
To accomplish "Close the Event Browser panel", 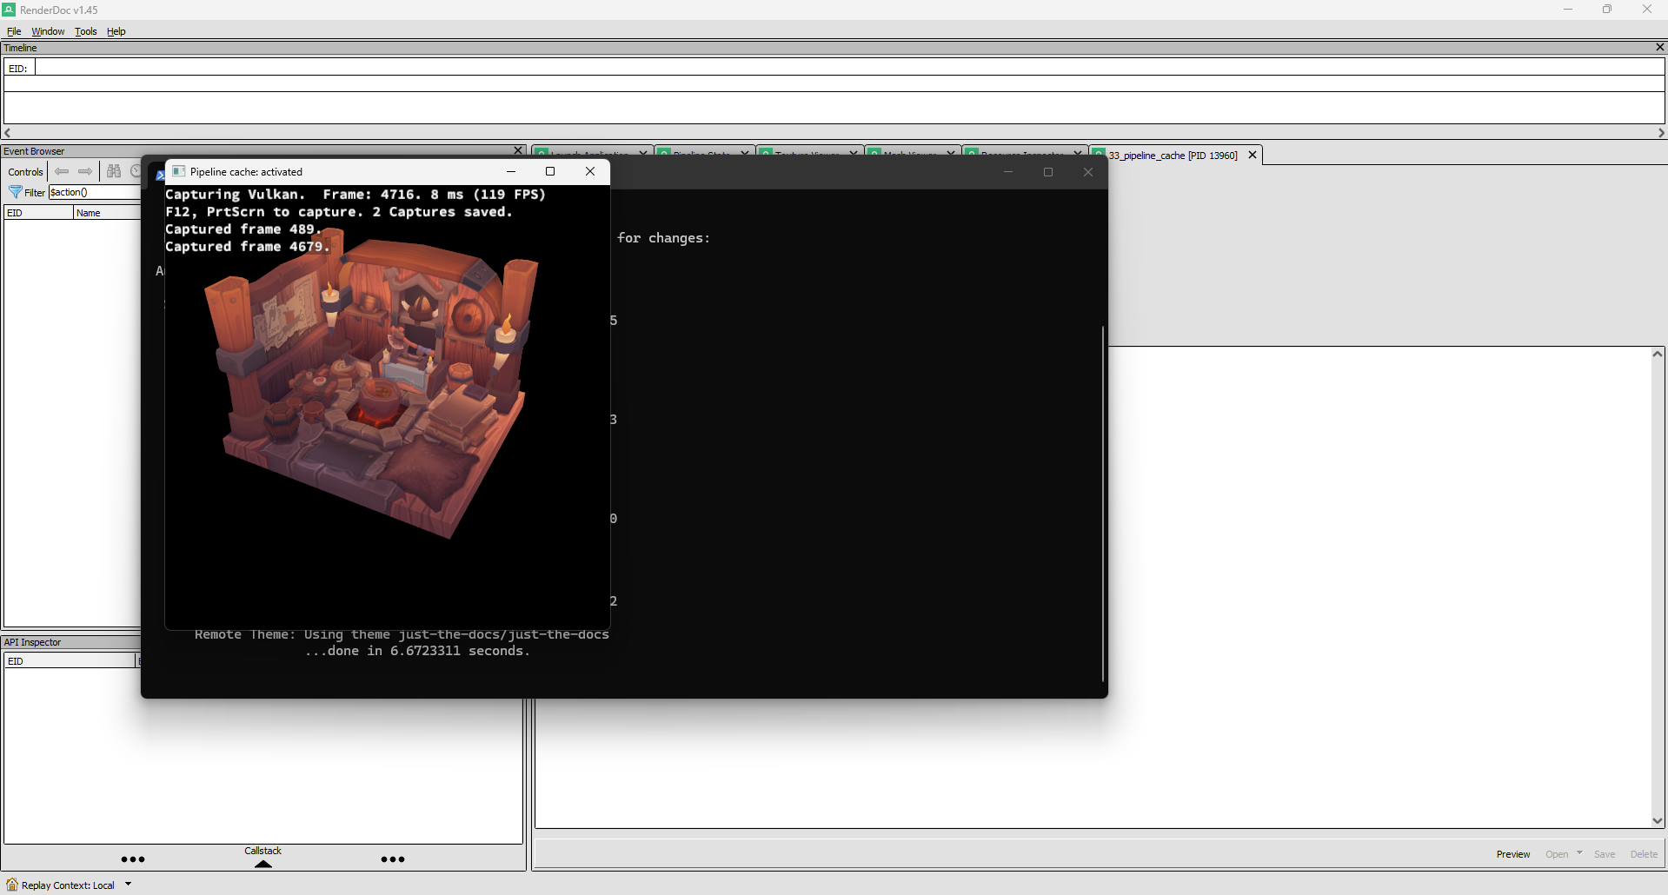I will tap(519, 150).
